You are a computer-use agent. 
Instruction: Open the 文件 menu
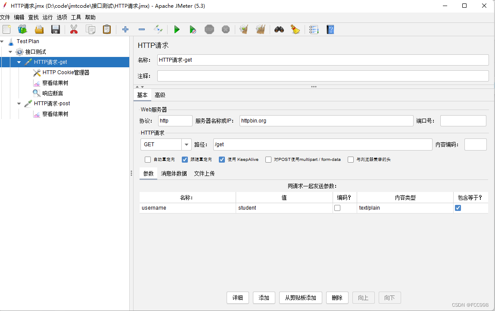5,17
